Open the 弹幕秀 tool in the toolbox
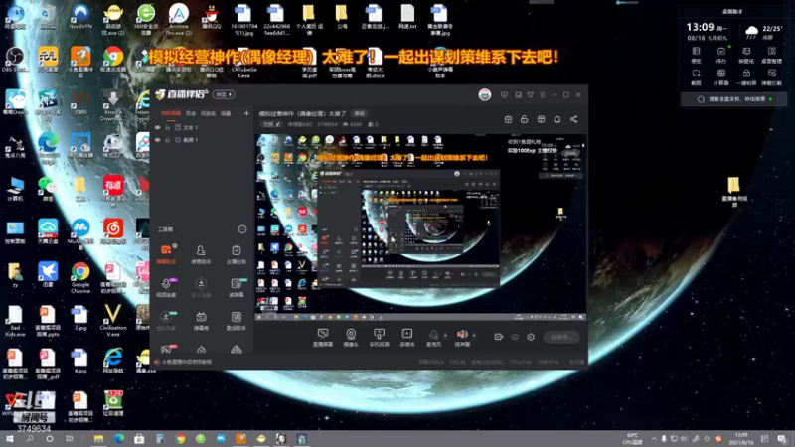 click(x=201, y=320)
